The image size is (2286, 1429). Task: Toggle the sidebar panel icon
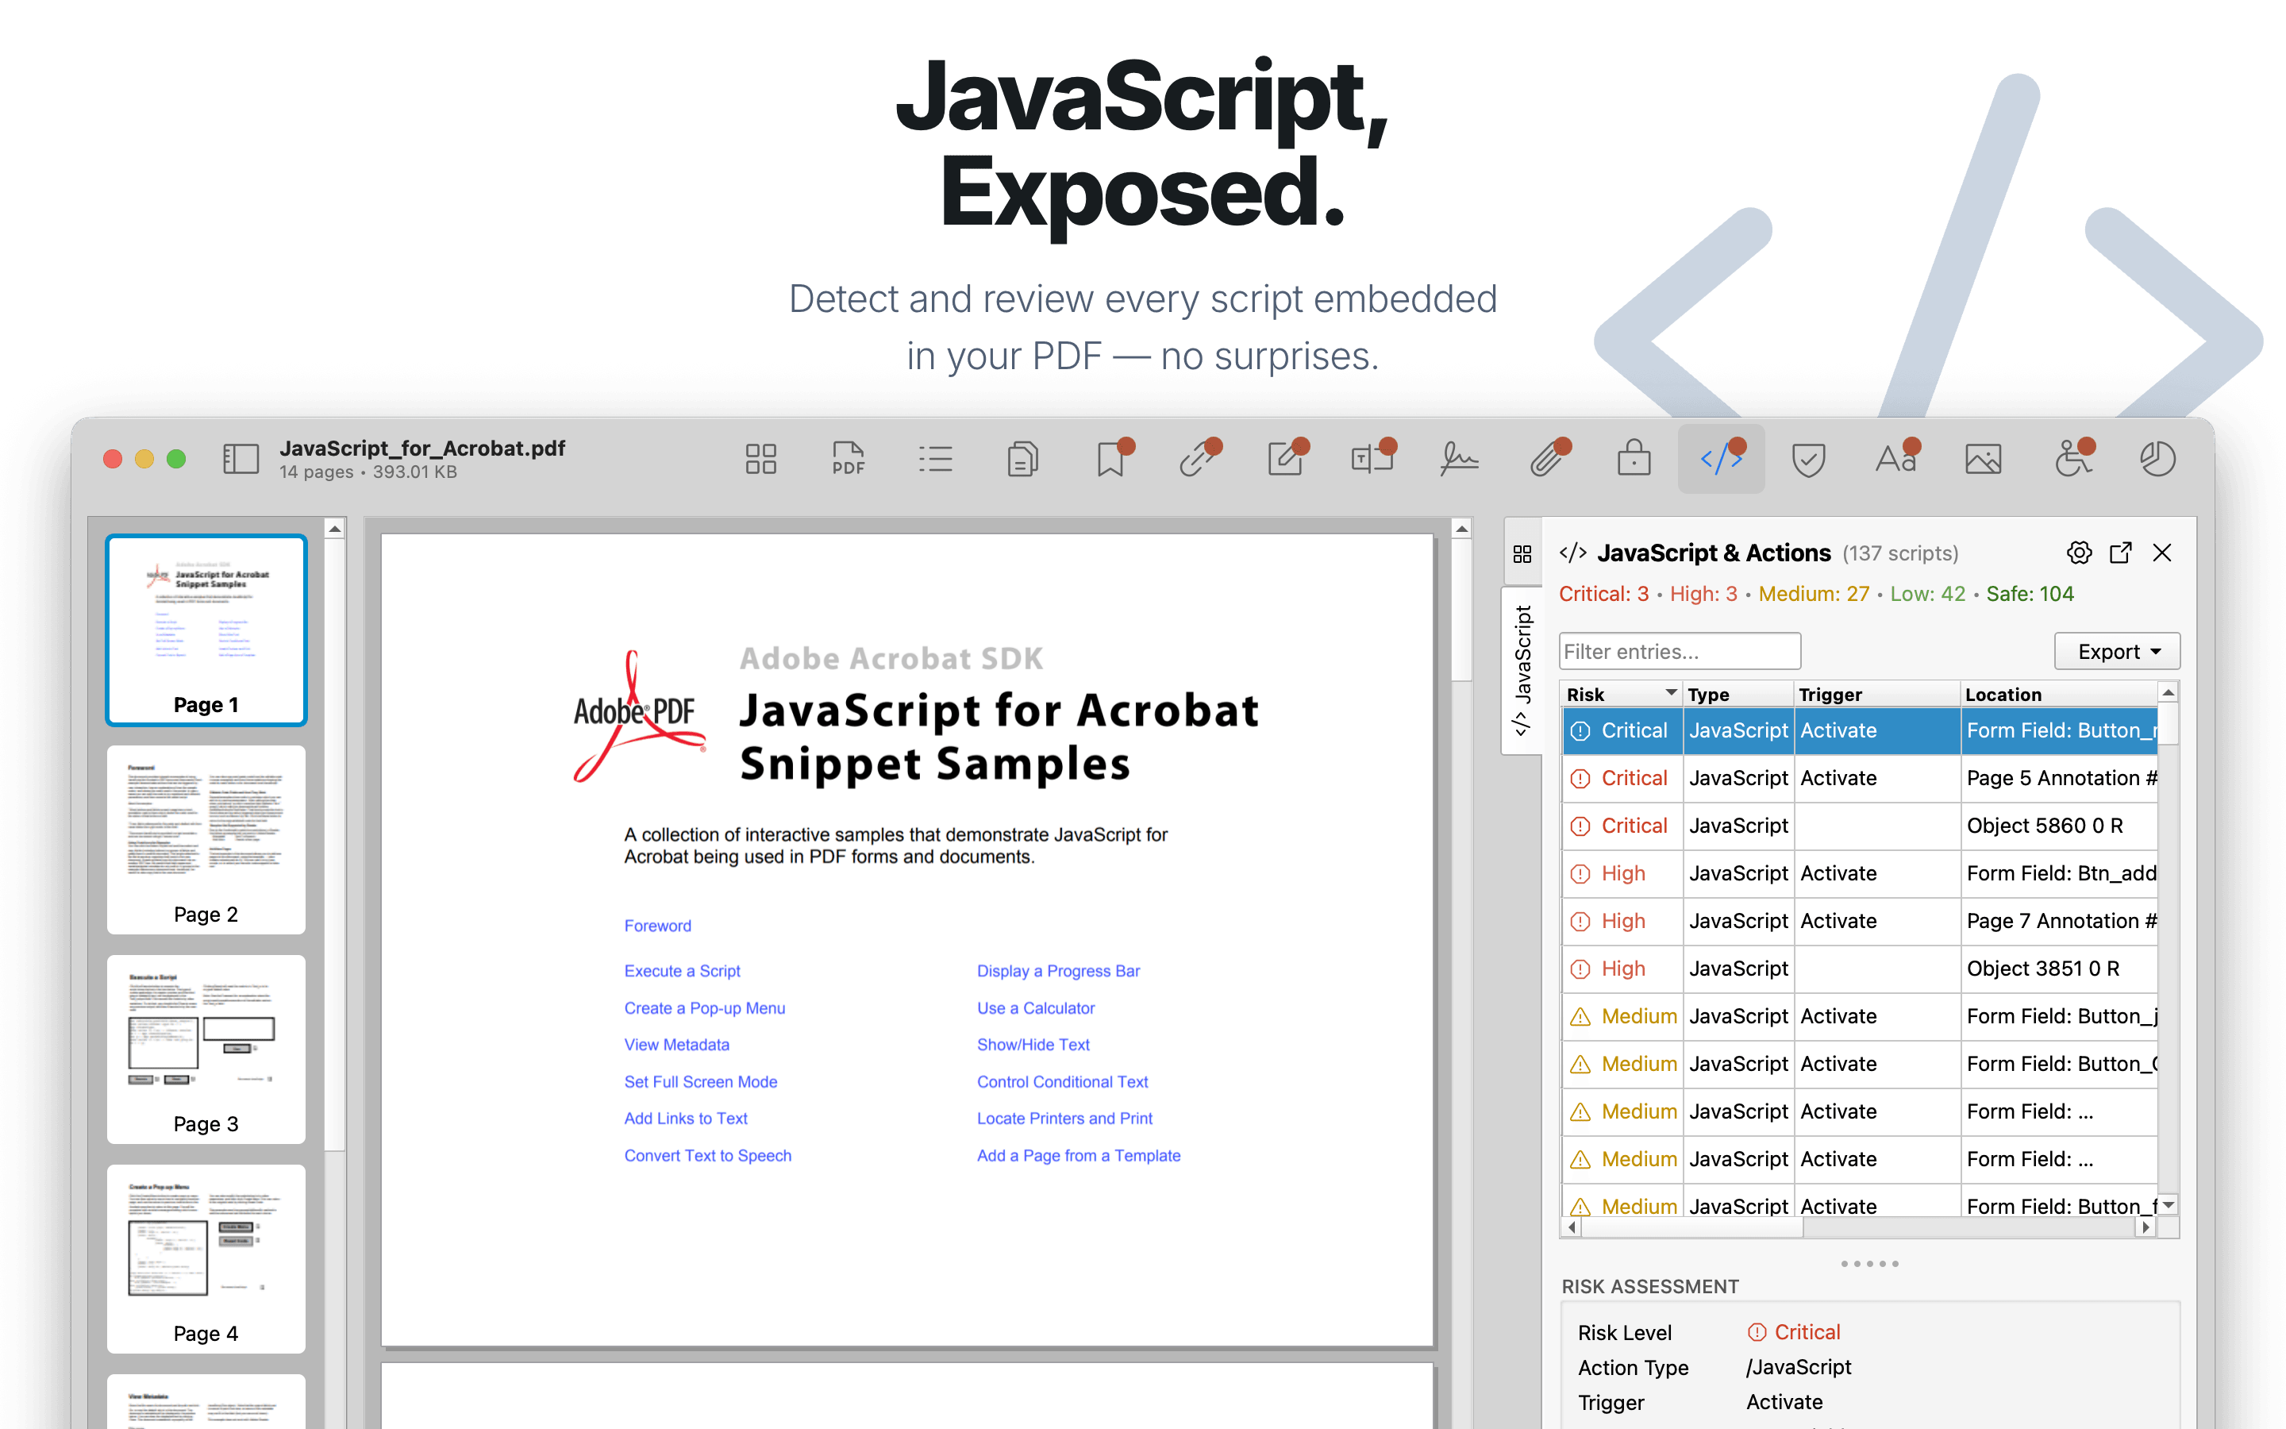(x=240, y=460)
